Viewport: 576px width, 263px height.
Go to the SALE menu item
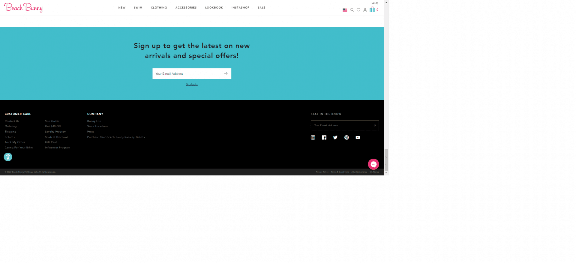261,7
